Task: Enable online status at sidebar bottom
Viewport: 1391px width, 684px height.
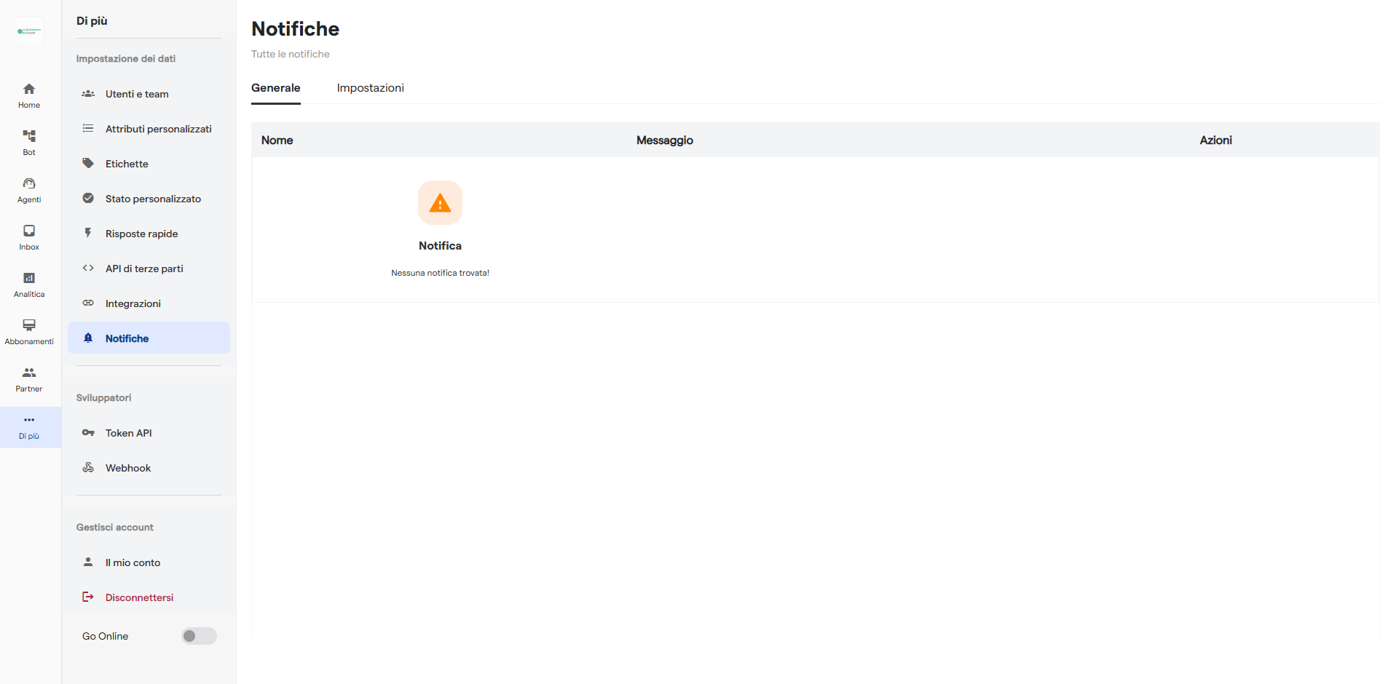Action: point(198,635)
